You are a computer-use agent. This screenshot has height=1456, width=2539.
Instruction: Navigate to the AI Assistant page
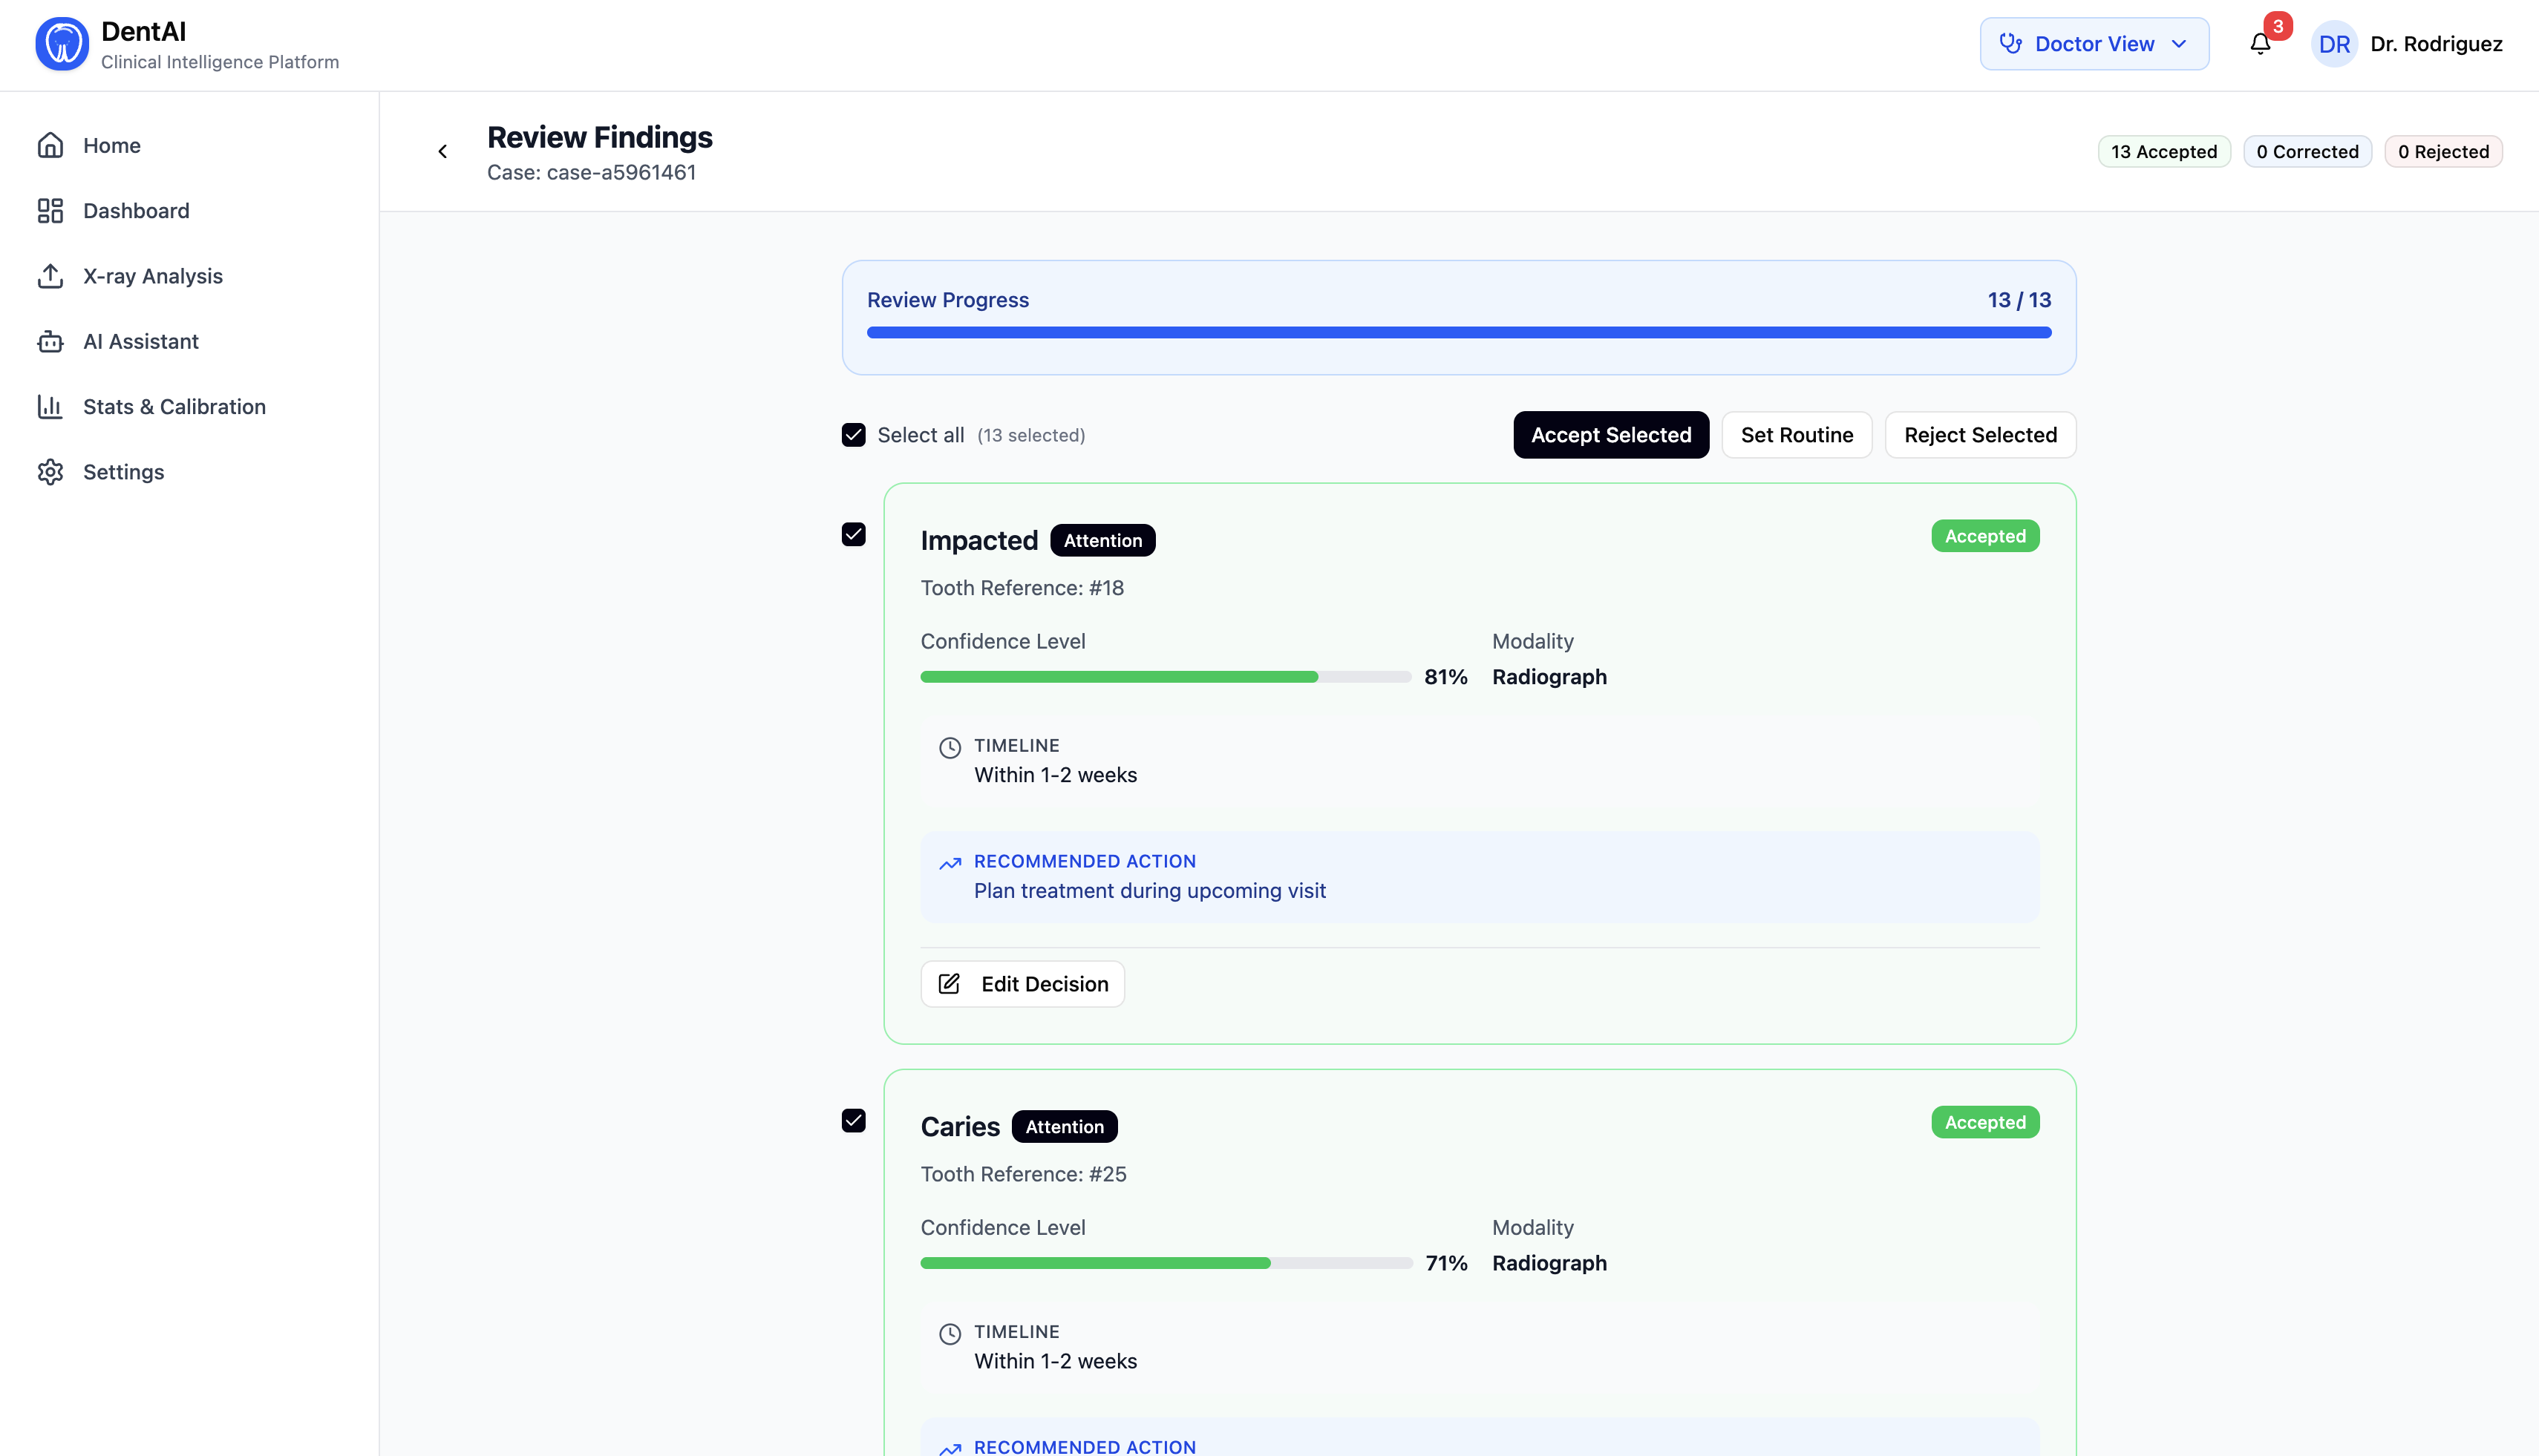[141, 342]
